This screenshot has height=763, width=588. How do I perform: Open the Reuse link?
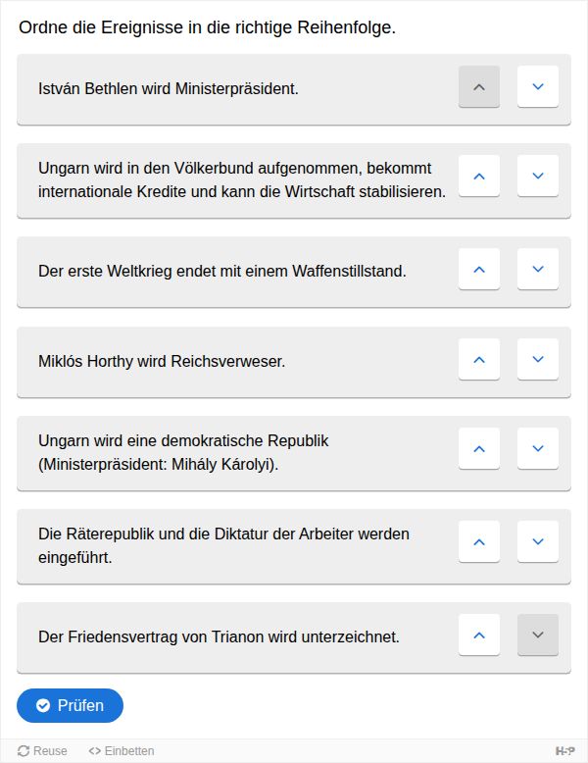point(42,751)
